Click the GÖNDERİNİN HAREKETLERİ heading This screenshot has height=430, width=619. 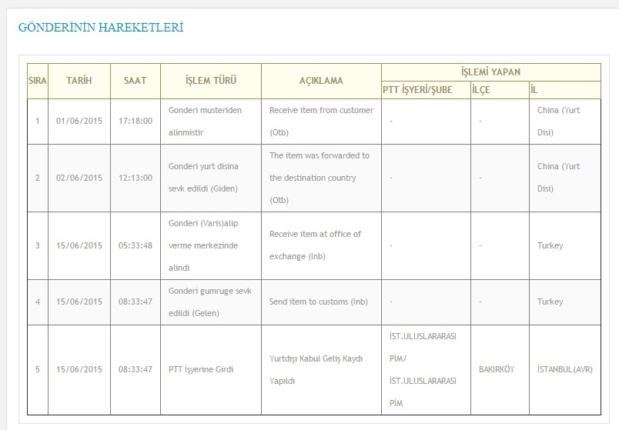pos(101,28)
